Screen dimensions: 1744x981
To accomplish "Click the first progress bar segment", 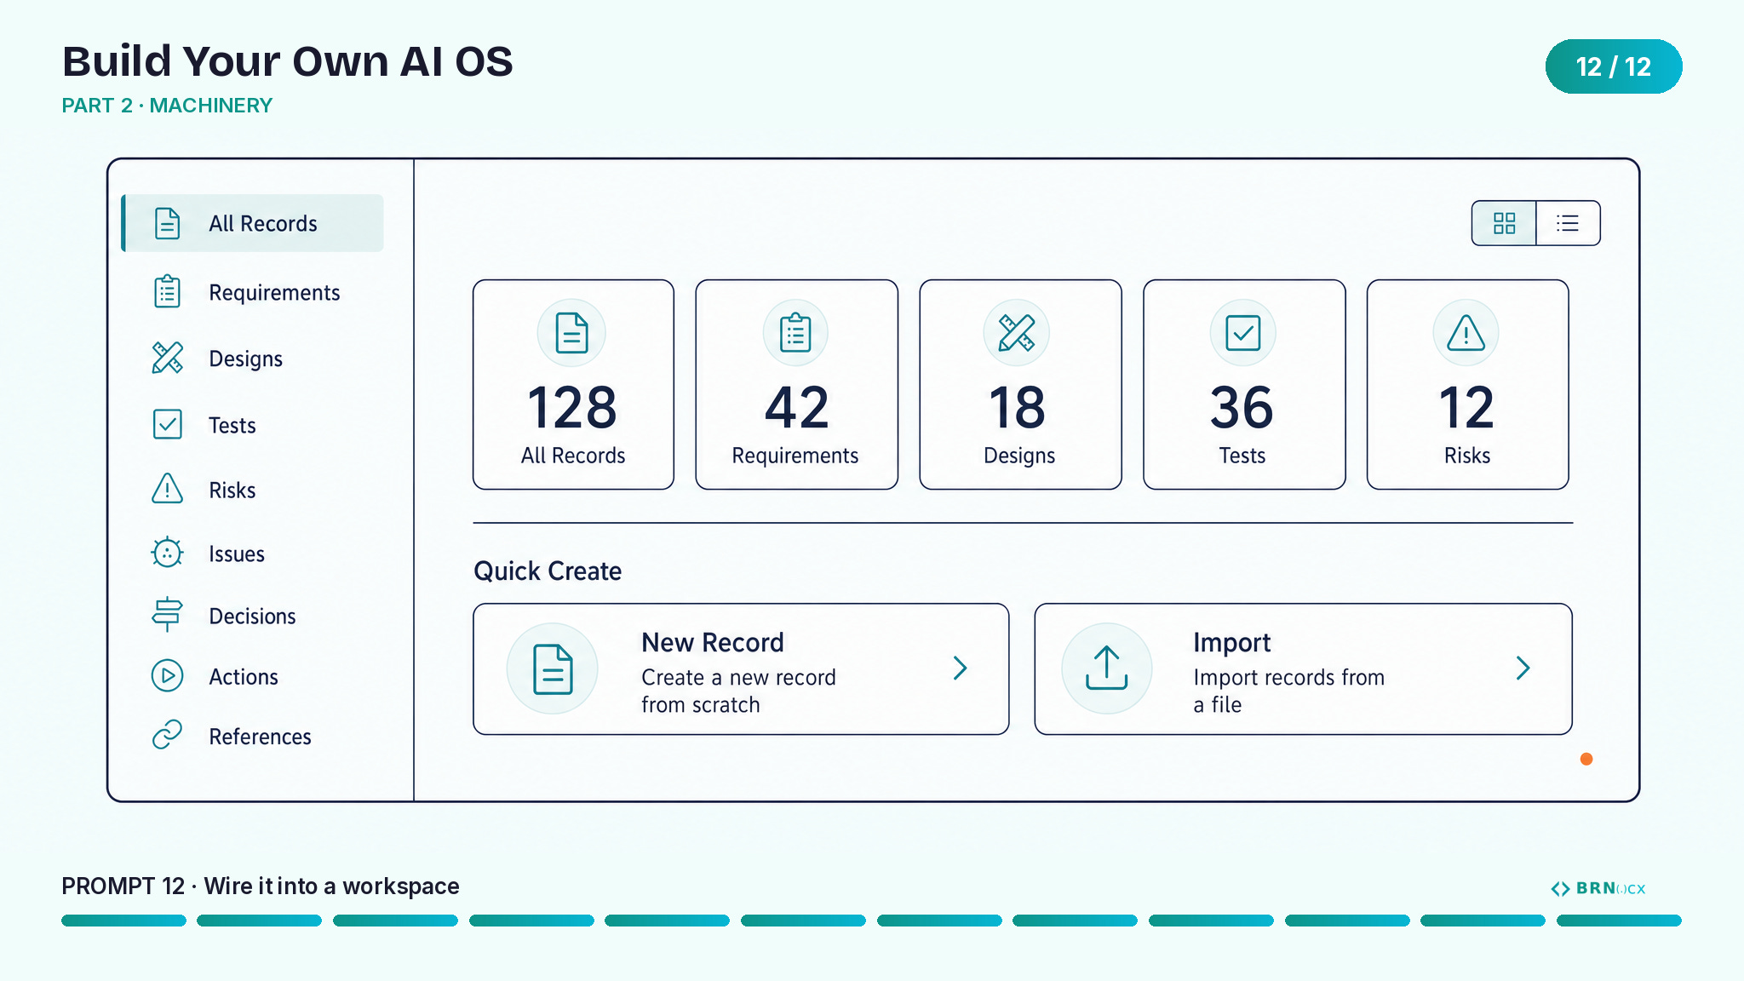I will pyautogui.click(x=123, y=921).
